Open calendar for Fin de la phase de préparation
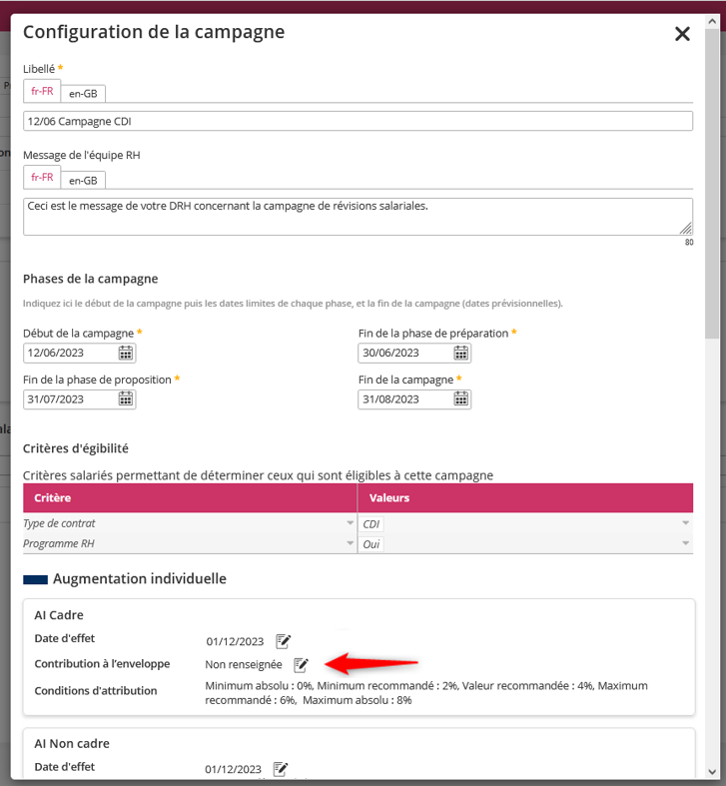This screenshot has height=786, width=726. pos(461,353)
